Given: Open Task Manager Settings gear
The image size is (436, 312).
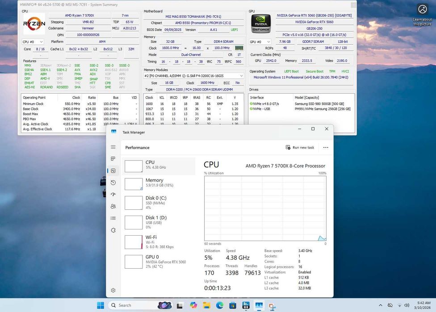Looking at the screenshot, I should pos(113,290).
